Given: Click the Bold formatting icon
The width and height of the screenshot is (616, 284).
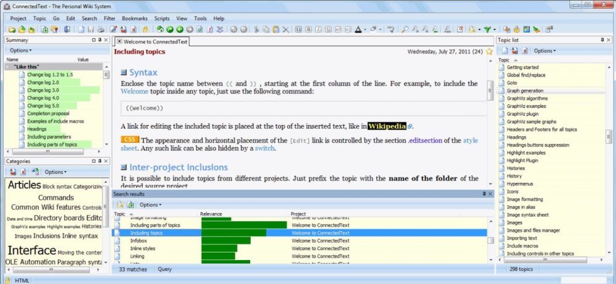Looking at the screenshot, I should pyautogui.click(x=309, y=29).
